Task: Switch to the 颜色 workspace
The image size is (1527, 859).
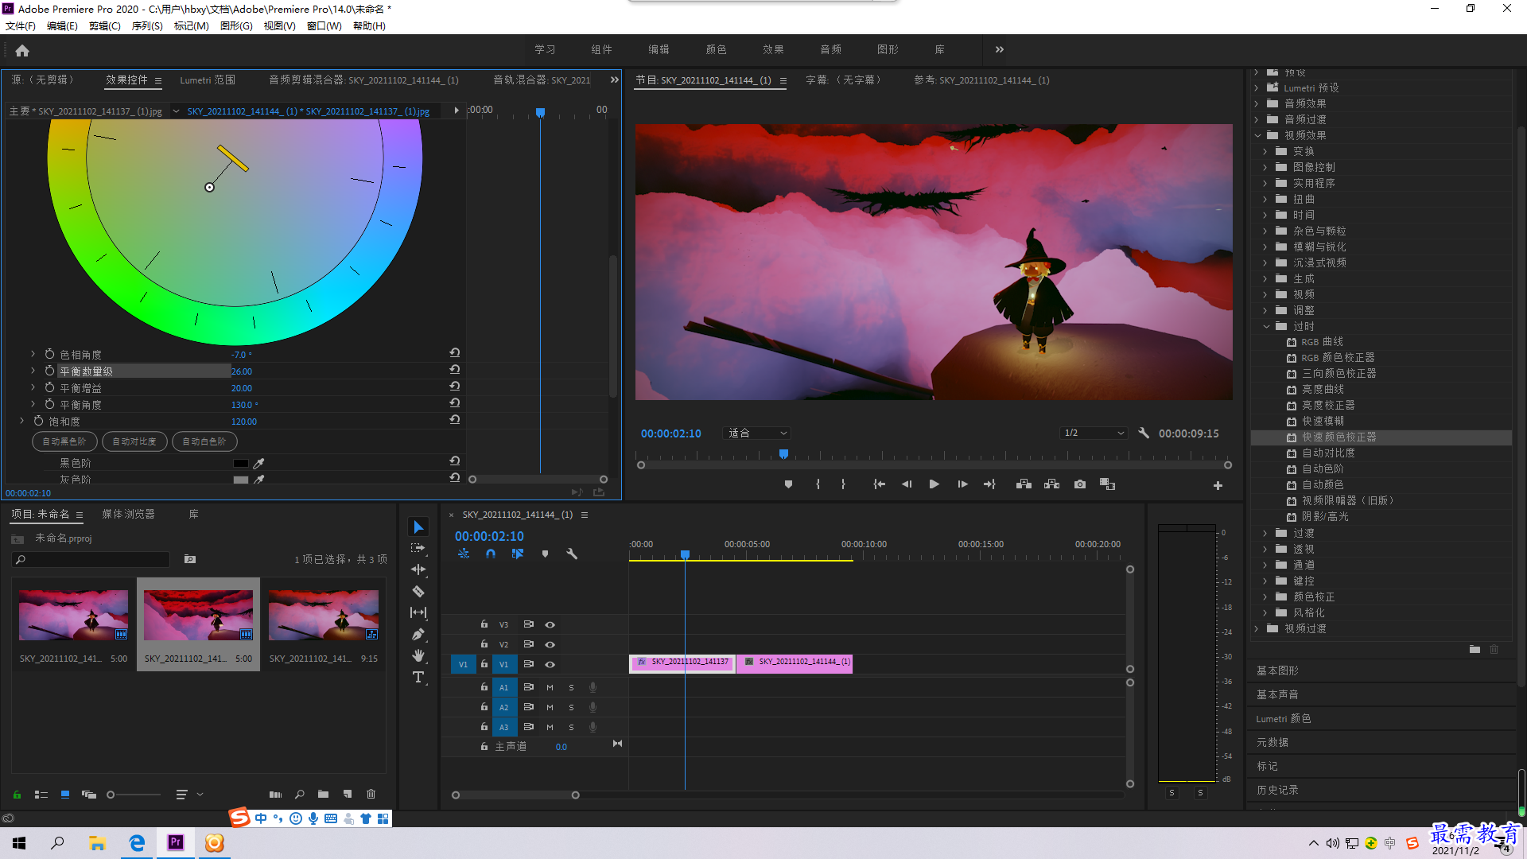Action: 717,49
